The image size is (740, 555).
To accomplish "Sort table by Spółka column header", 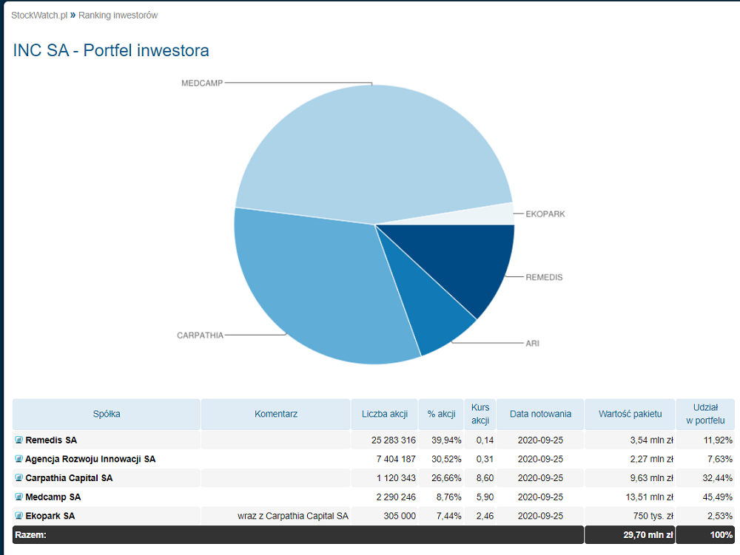I will click(x=107, y=414).
